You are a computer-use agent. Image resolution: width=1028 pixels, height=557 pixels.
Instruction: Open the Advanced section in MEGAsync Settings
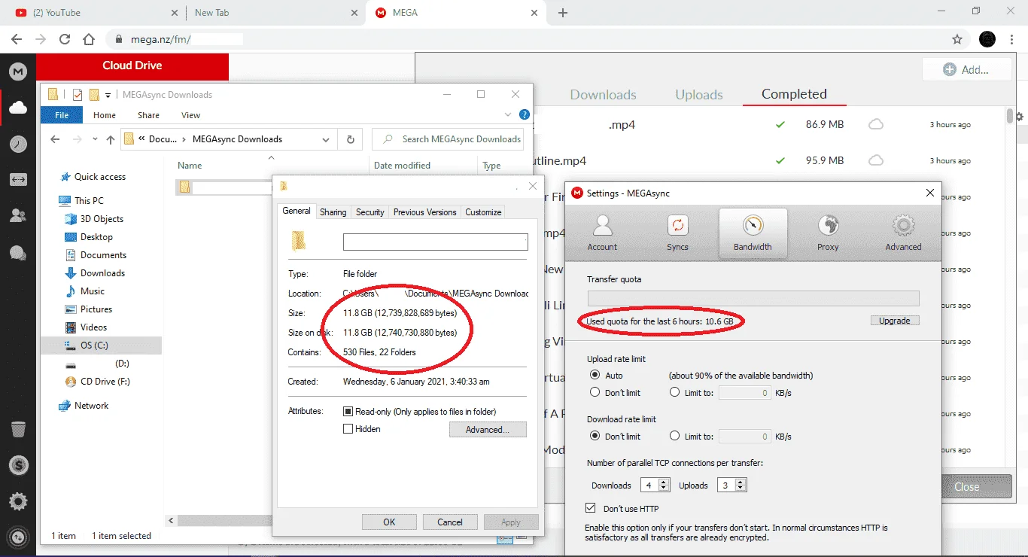(x=903, y=233)
